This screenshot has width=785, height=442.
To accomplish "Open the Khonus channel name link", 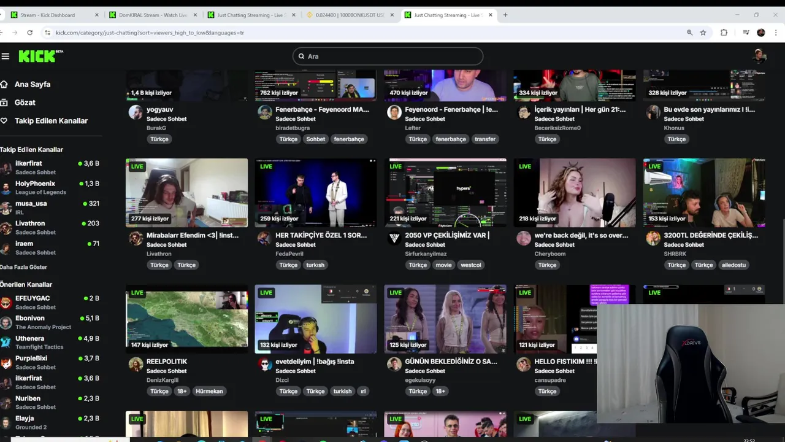I will (674, 128).
